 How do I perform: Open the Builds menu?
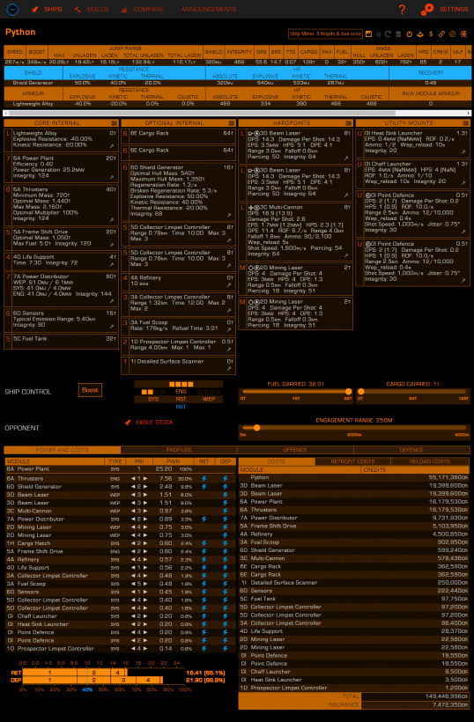click(92, 9)
